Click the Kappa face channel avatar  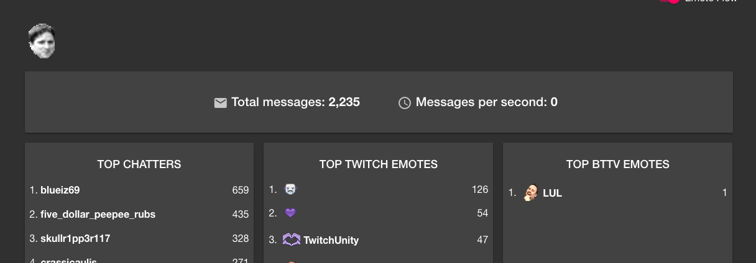(x=42, y=41)
